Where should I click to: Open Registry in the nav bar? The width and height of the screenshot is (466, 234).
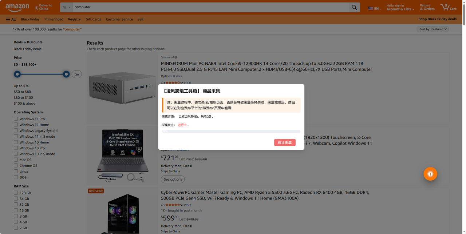pyautogui.click(x=74, y=19)
